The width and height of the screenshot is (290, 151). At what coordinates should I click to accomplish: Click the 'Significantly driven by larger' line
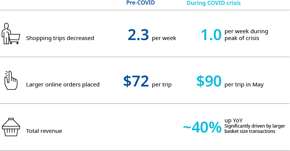254,126
